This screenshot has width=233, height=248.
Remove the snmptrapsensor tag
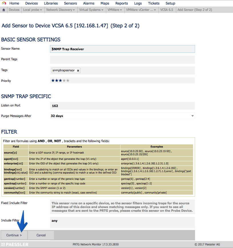(78, 70)
